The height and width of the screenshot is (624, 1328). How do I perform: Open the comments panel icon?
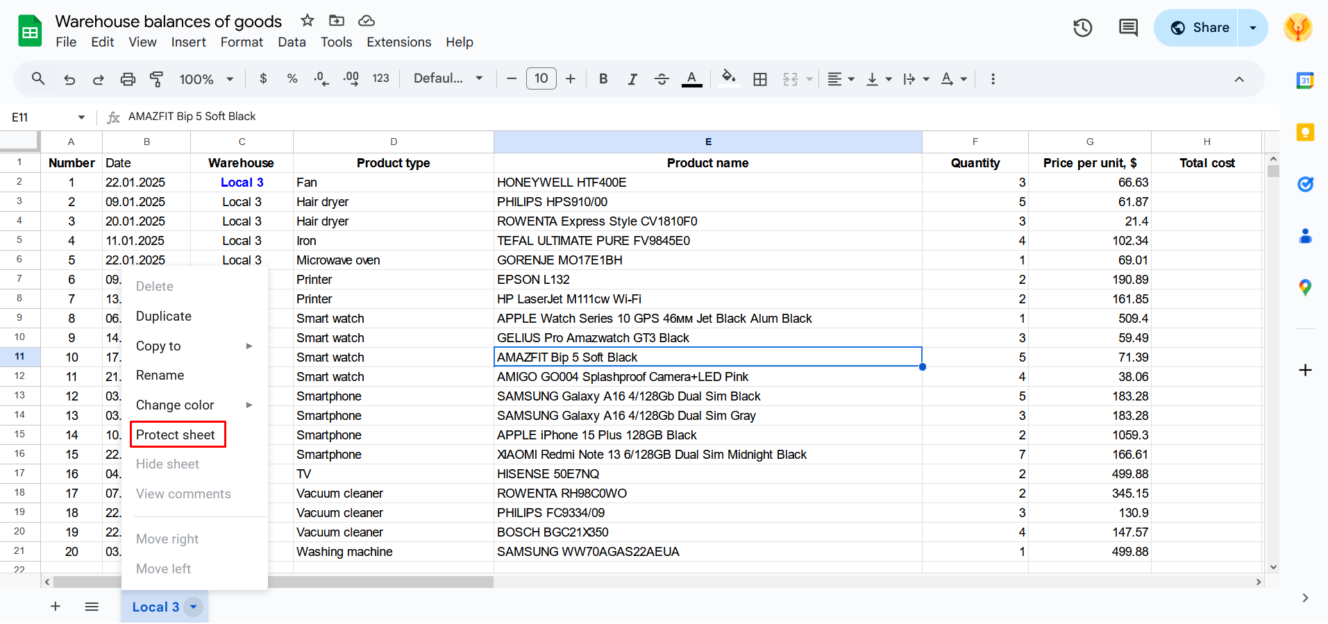[x=1128, y=28]
